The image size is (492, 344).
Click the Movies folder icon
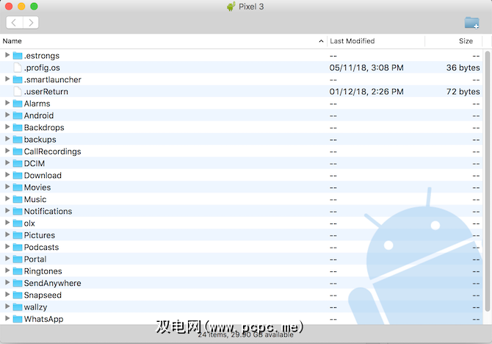click(x=18, y=187)
